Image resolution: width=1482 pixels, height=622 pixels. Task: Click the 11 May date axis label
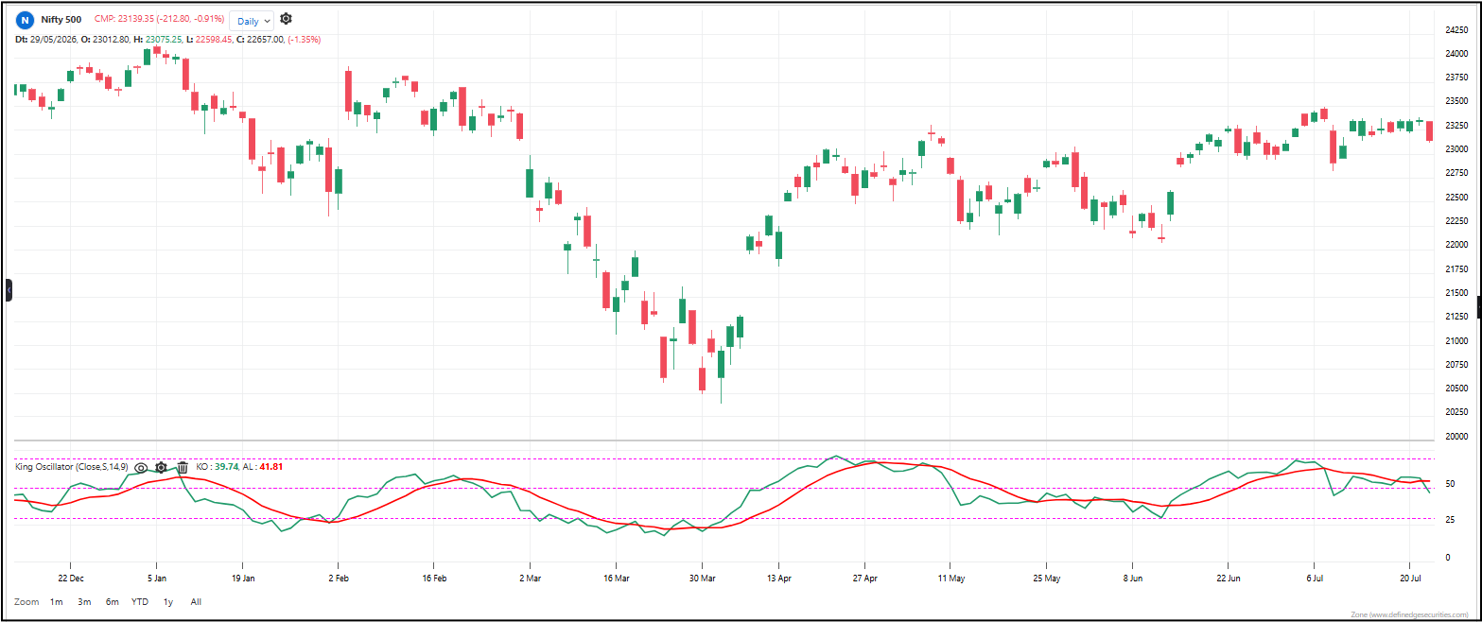click(951, 577)
